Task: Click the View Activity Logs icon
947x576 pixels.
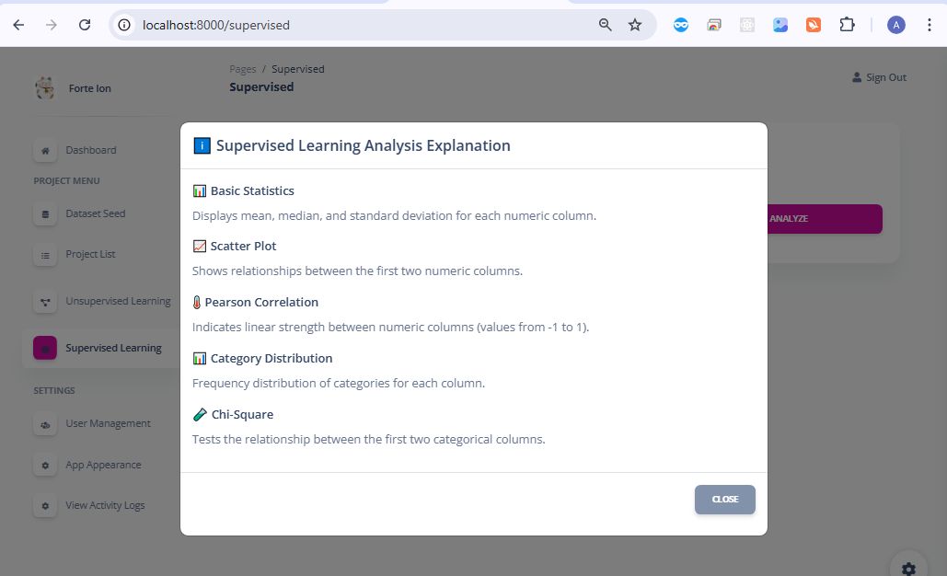Action: pos(45,506)
